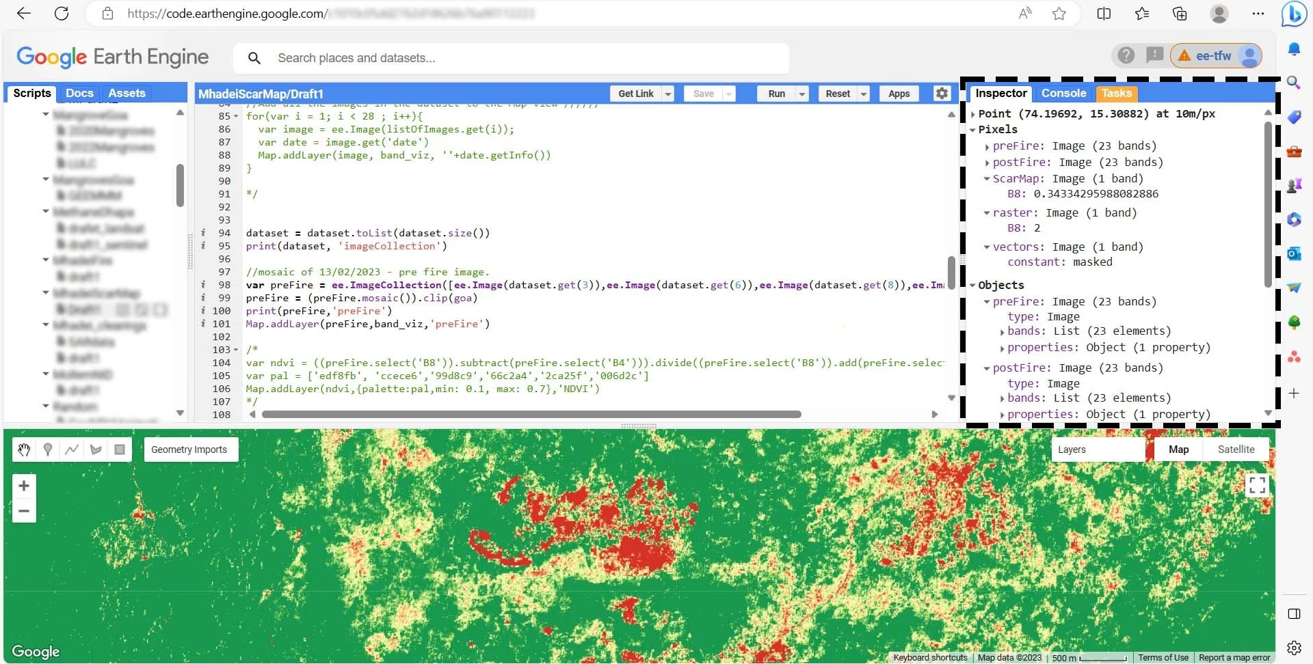Image resolution: width=1313 pixels, height=664 pixels.
Task: Switch to Satellite view
Action: (1236, 449)
